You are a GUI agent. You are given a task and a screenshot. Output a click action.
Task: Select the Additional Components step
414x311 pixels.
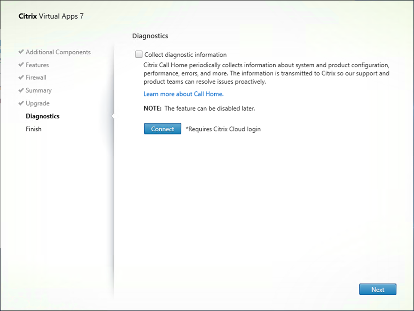[58, 52]
